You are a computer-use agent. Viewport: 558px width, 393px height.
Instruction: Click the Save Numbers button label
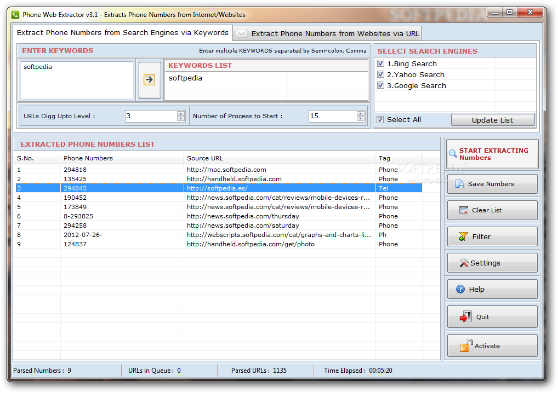point(491,184)
